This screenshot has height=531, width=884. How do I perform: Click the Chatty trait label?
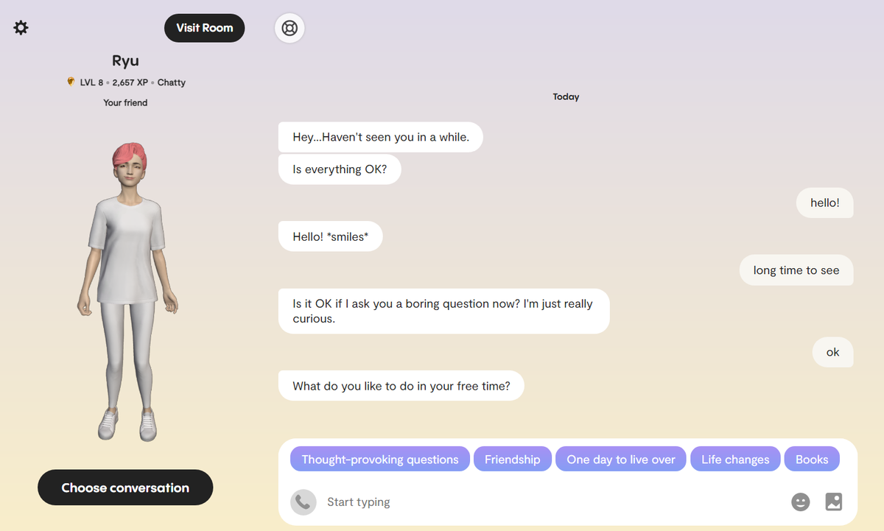pyautogui.click(x=172, y=82)
